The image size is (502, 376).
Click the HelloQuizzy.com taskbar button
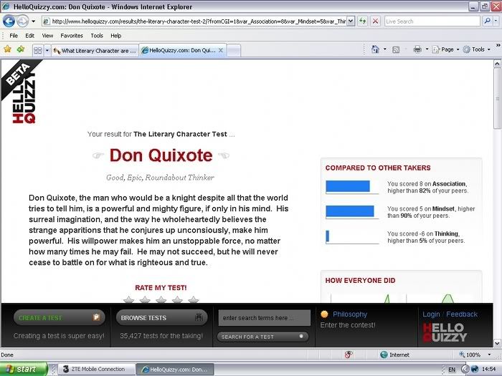(x=175, y=370)
